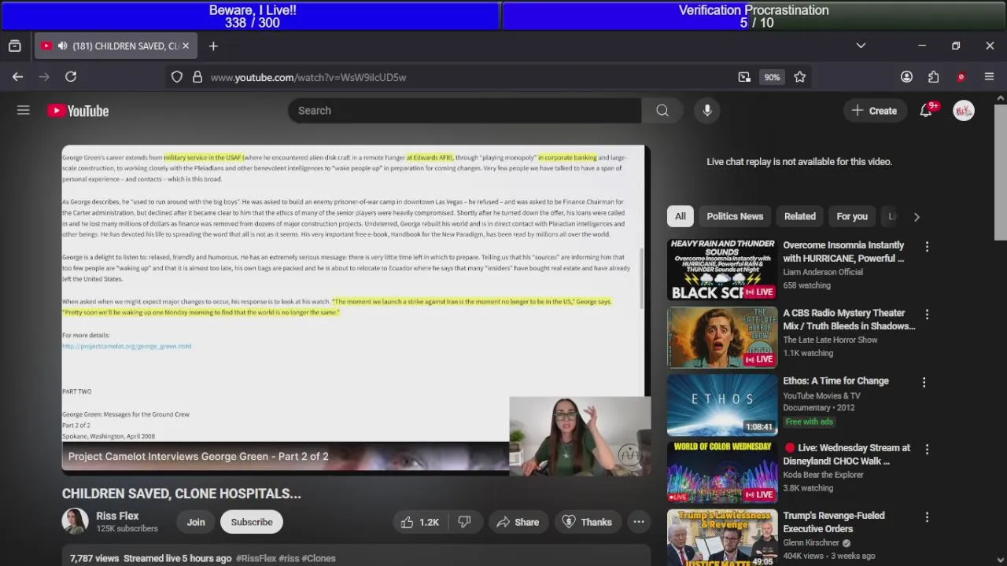The image size is (1007, 566).
Task: Show the tracking protection shield info
Action: point(177,77)
